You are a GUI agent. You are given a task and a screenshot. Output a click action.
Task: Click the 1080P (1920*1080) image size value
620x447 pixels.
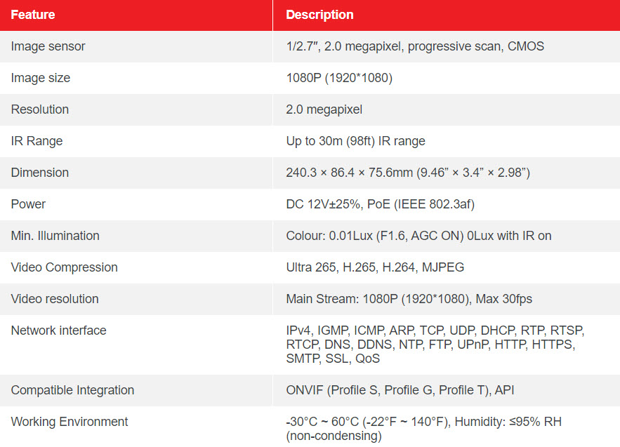(339, 78)
